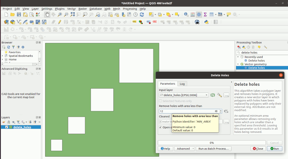Viewport: 288px width, 159px height.
Task: Open the Python Console icon
Action: [x=206, y=22]
